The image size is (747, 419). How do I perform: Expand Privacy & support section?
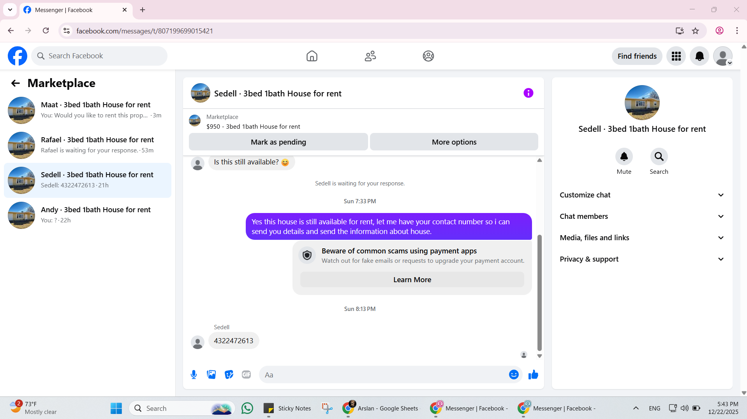click(x=642, y=259)
